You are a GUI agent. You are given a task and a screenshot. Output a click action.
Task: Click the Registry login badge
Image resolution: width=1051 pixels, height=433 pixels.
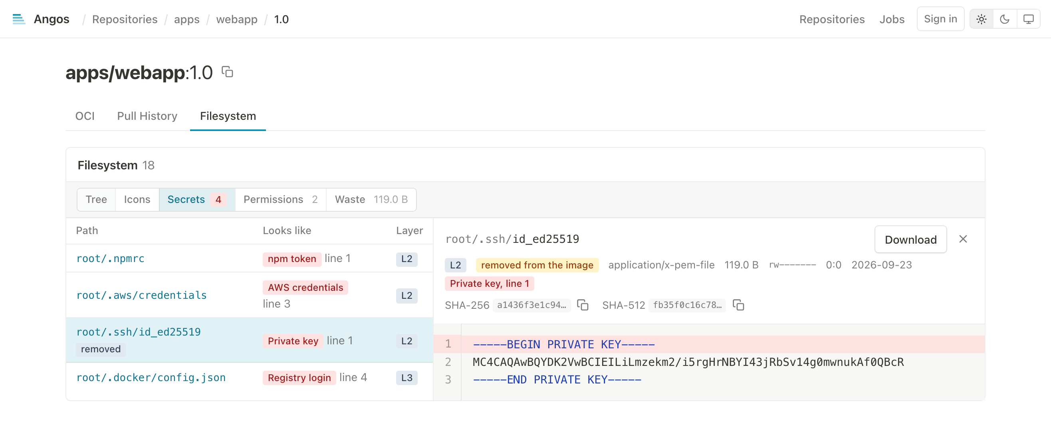pos(299,377)
